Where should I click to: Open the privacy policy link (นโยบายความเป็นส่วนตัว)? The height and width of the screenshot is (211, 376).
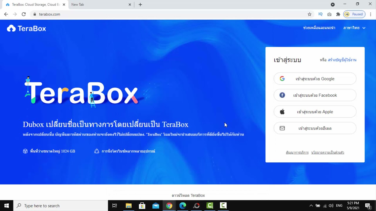(x=328, y=153)
